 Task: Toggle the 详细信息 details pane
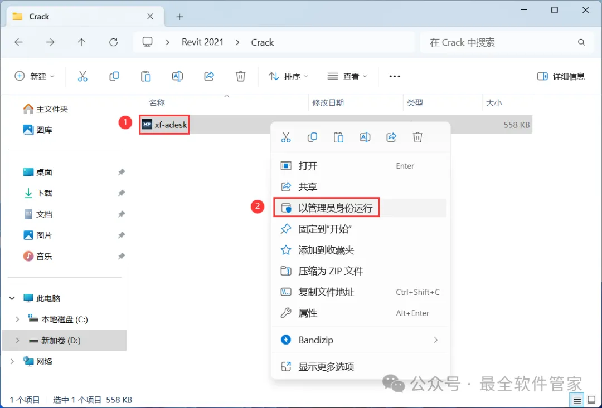561,76
